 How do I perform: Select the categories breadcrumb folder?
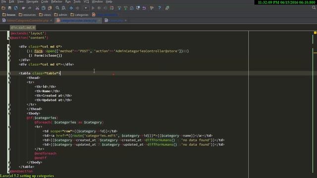(79, 15)
